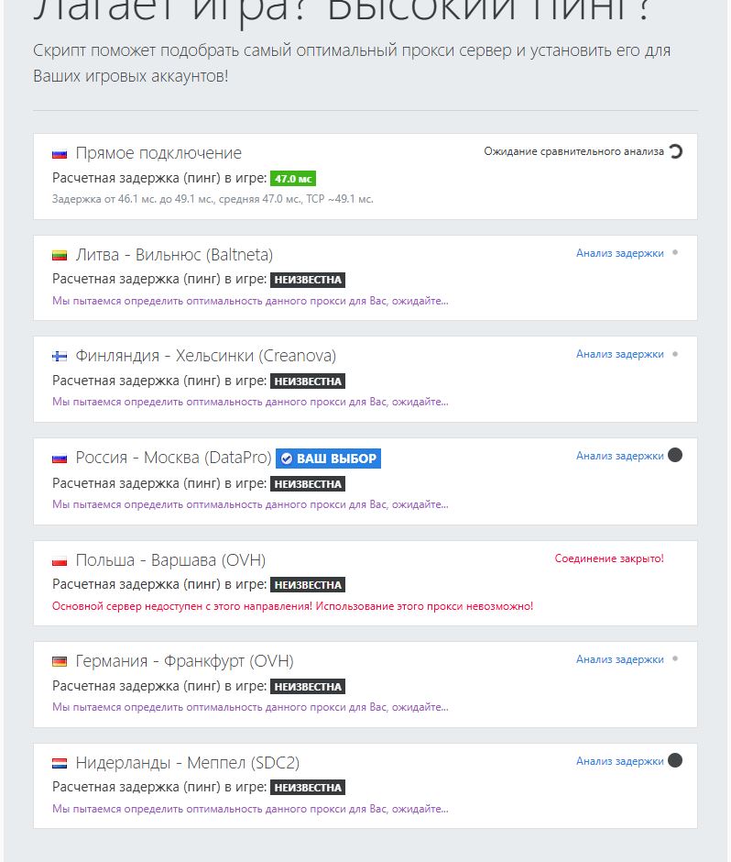Click the НЕИЗВЕСТНА badge under Польша - Варшава
731x862 pixels.
click(308, 585)
